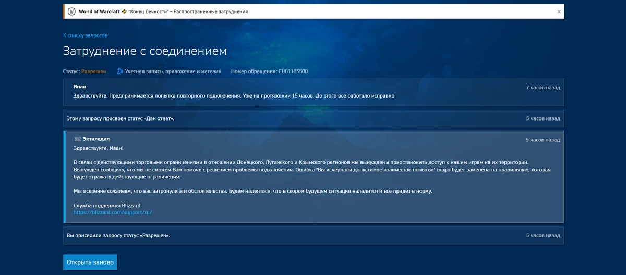Click the Blizzard staff icon next to Эктиледил
This screenshot has height=275, width=626.
(77, 139)
